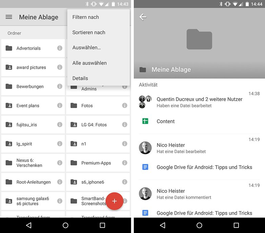The image size is (265, 233).
Task: Open the n1 folder
Action: click(x=98, y=144)
